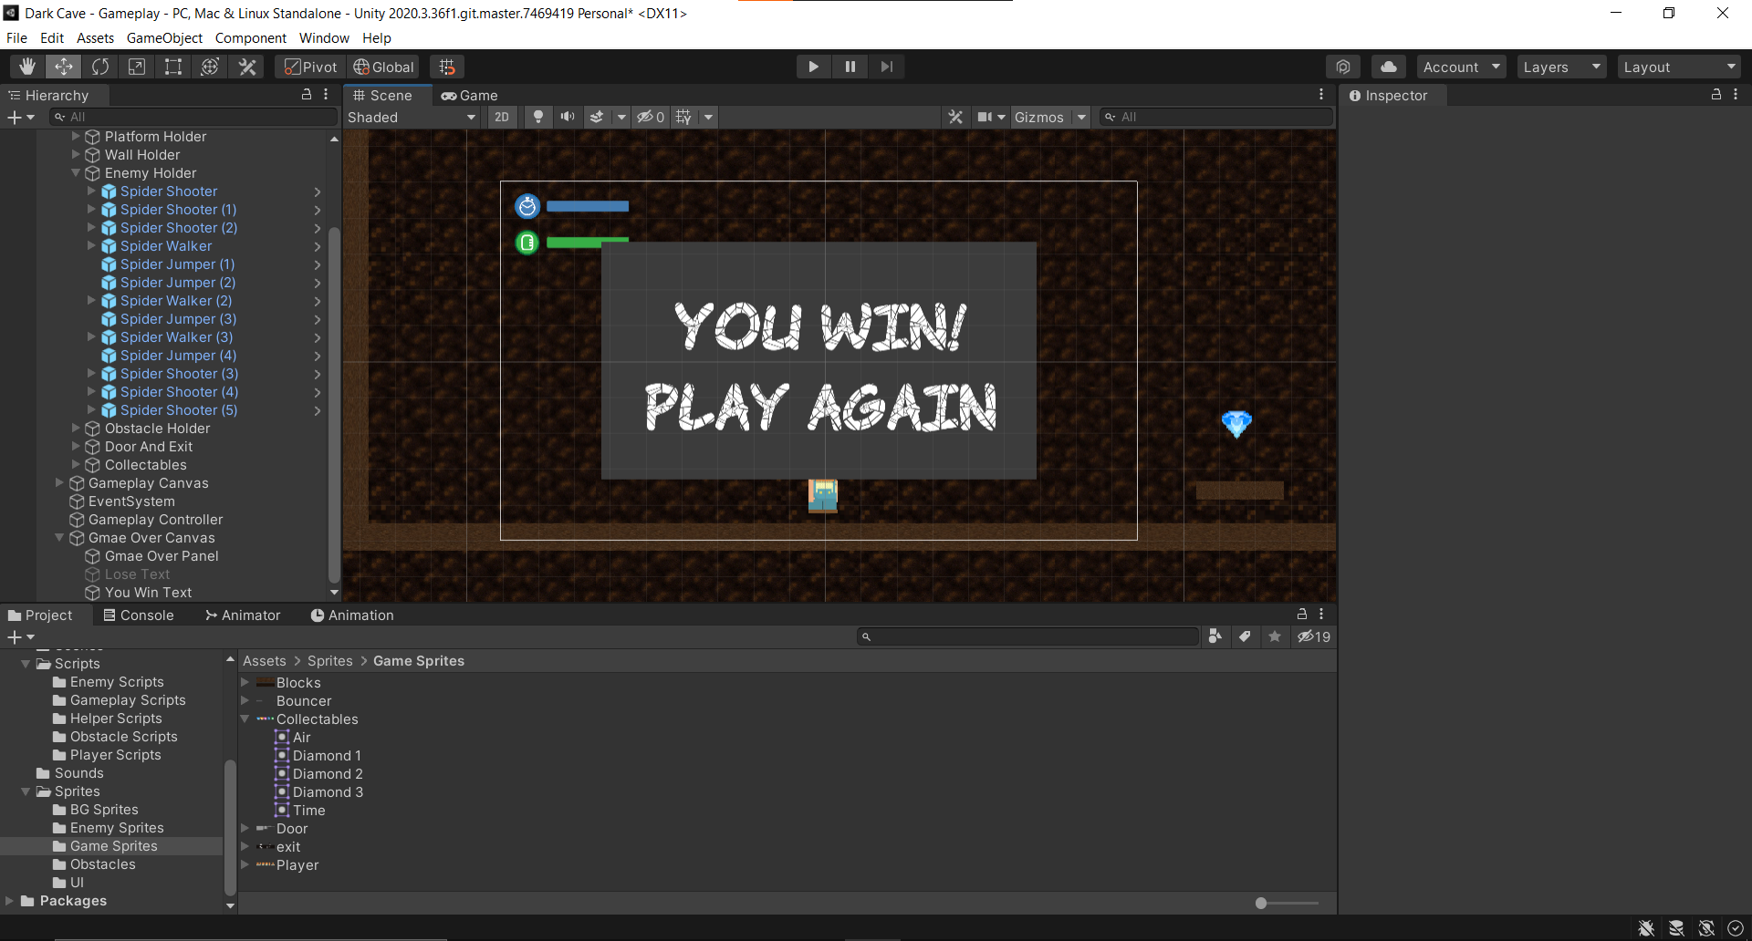
Task: Open the GameObject menu
Action: pyautogui.click(x=164, y=37)
